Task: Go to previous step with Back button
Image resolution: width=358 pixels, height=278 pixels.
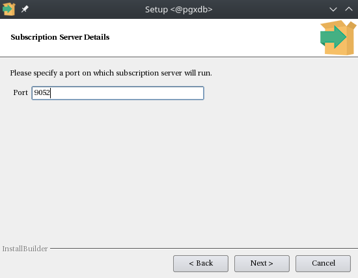Action: click(x=200, y=264)
